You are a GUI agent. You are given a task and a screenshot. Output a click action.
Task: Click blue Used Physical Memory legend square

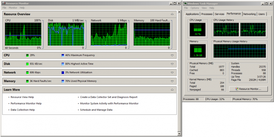(x=63, y=81)
